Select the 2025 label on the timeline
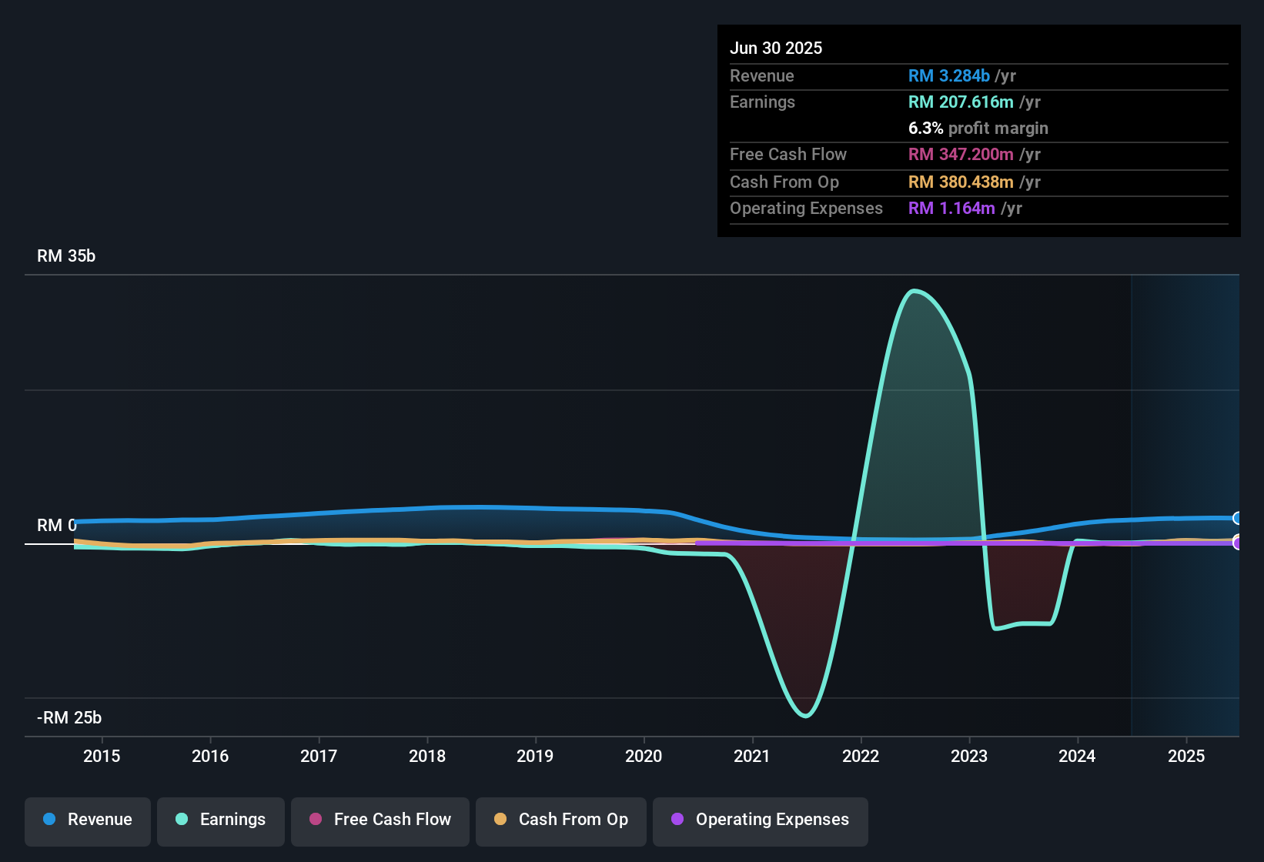Screen dimensions: 1264x862 [1185, 757]
